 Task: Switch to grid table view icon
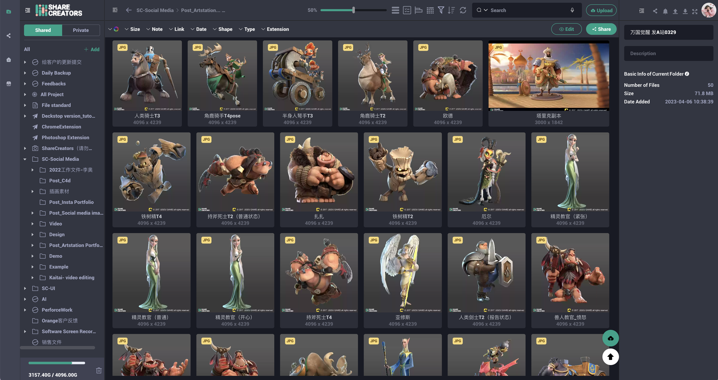coord(430,10)
